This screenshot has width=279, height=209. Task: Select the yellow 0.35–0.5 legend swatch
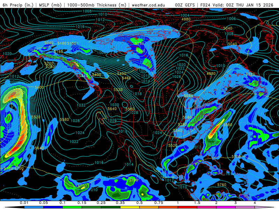[130, 207]
